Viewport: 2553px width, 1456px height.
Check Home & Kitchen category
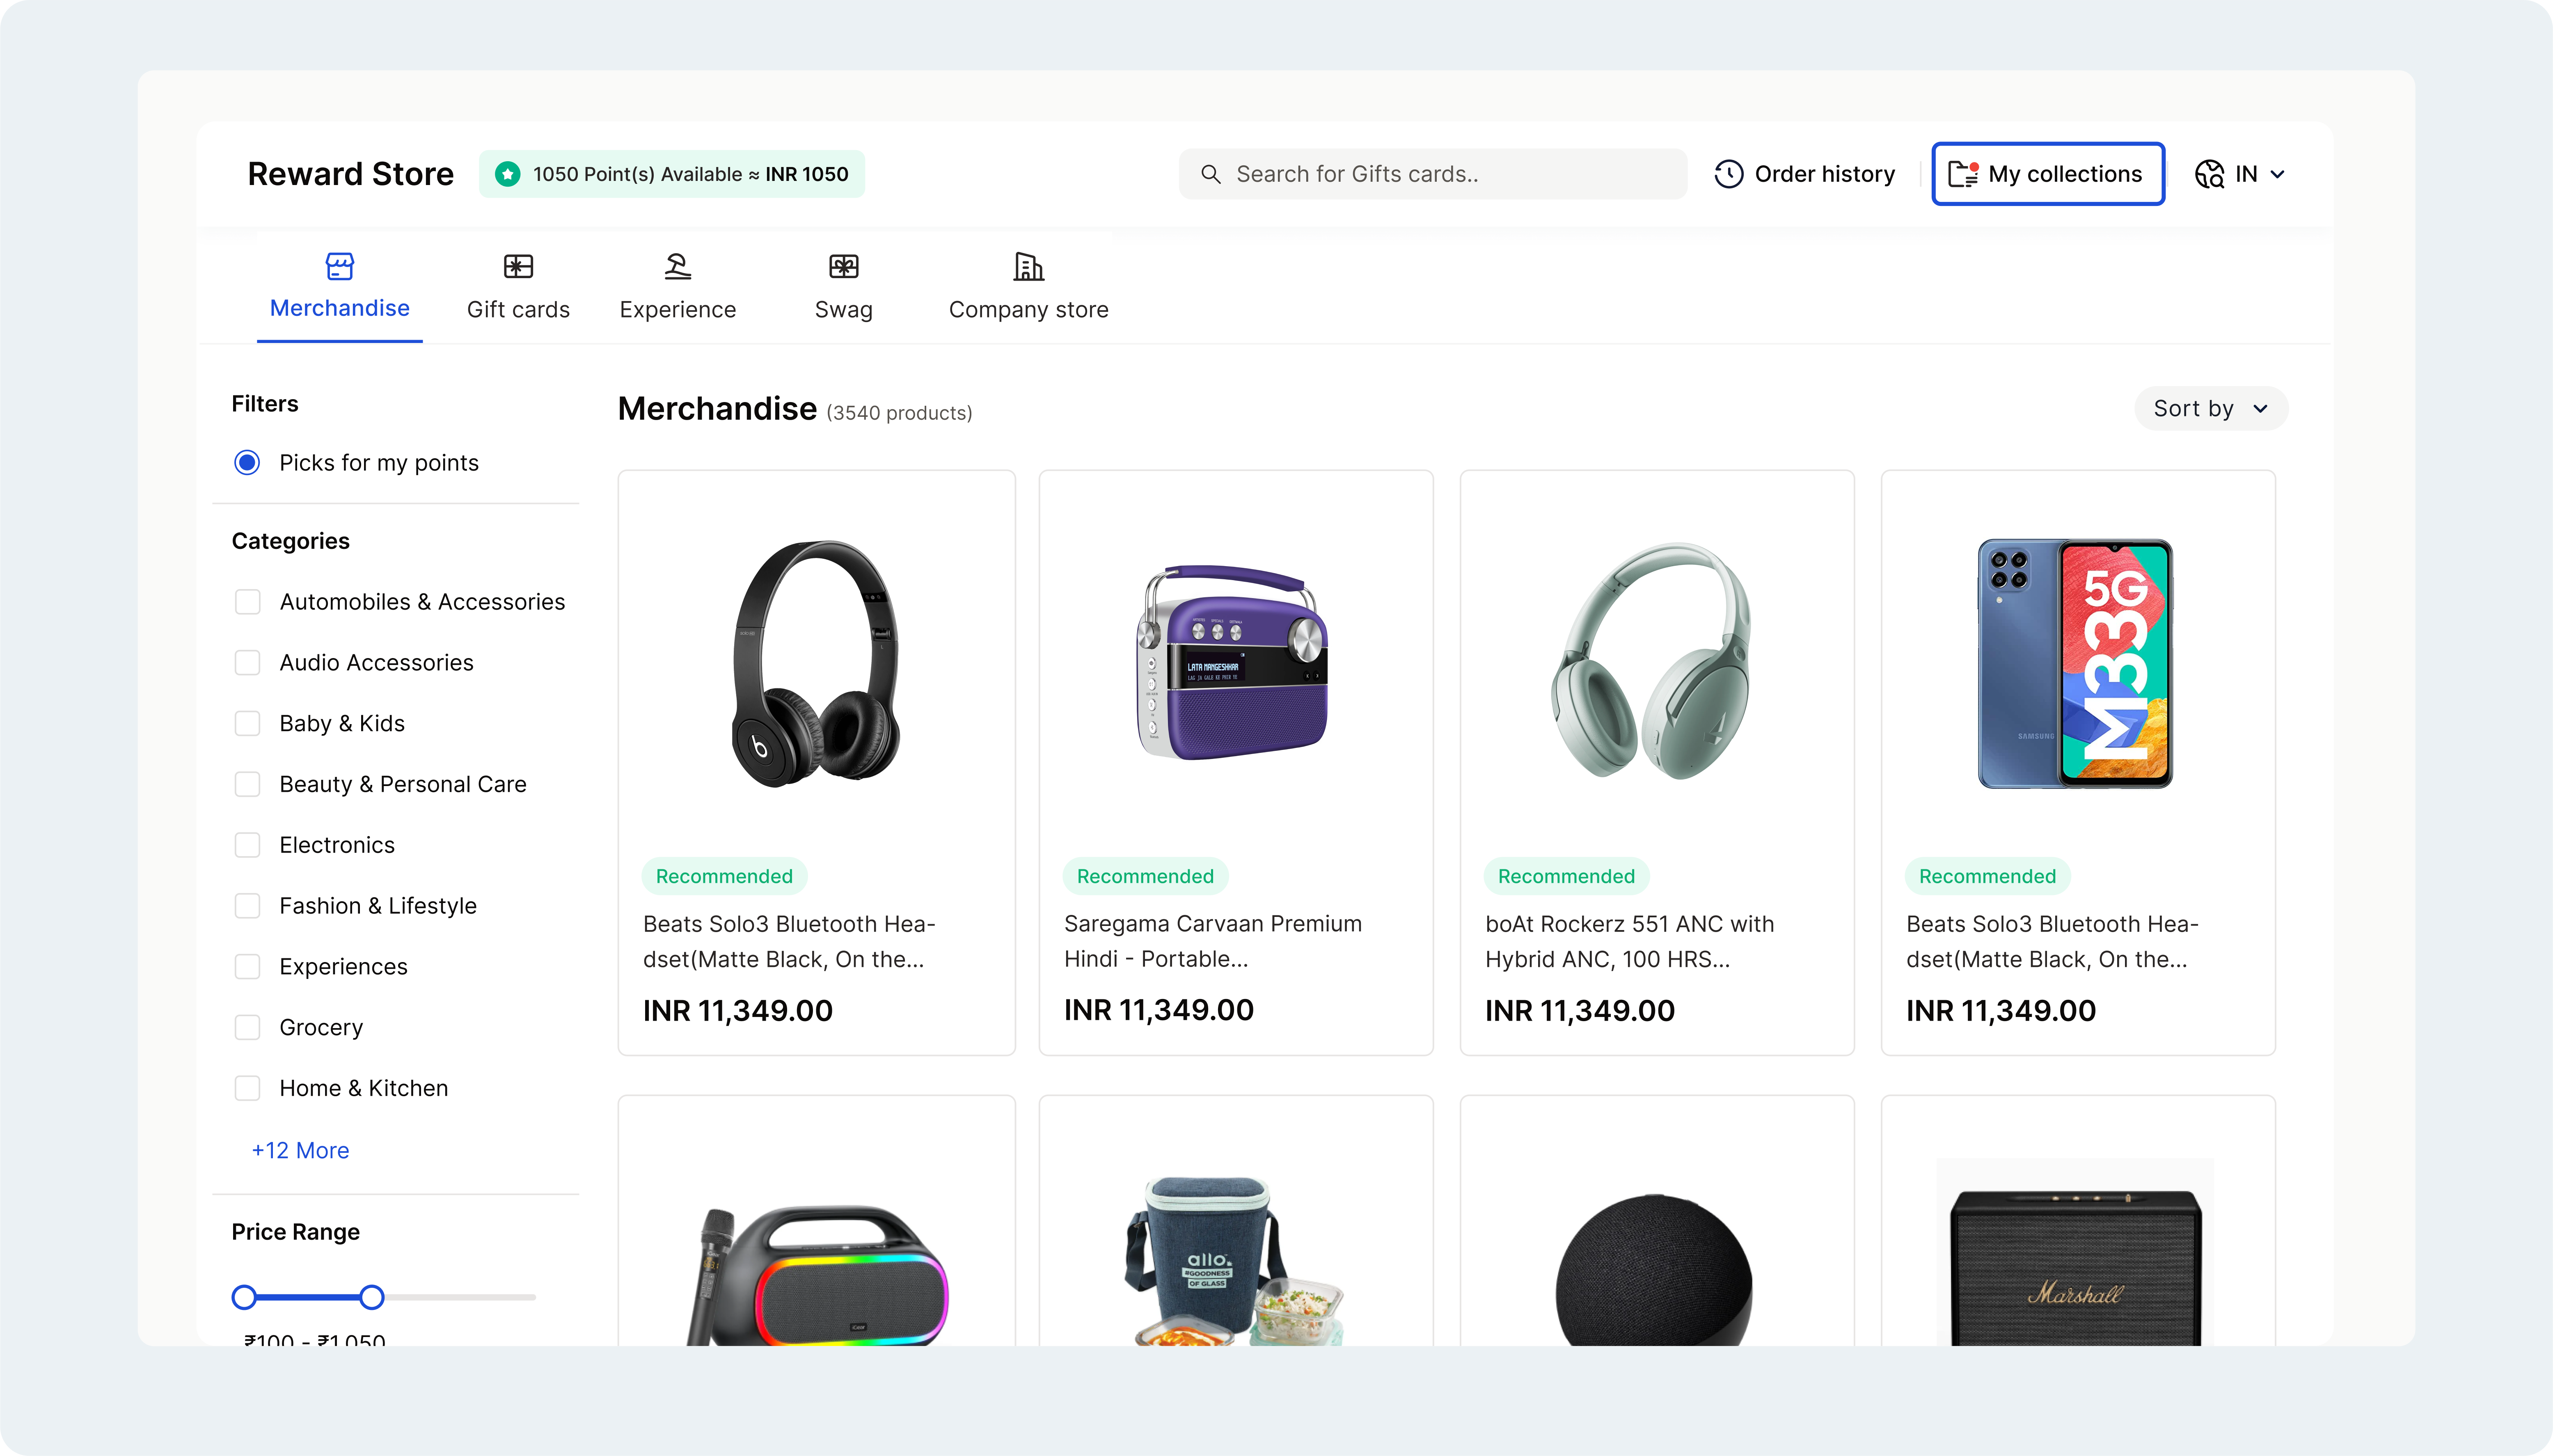point(247,1088)
